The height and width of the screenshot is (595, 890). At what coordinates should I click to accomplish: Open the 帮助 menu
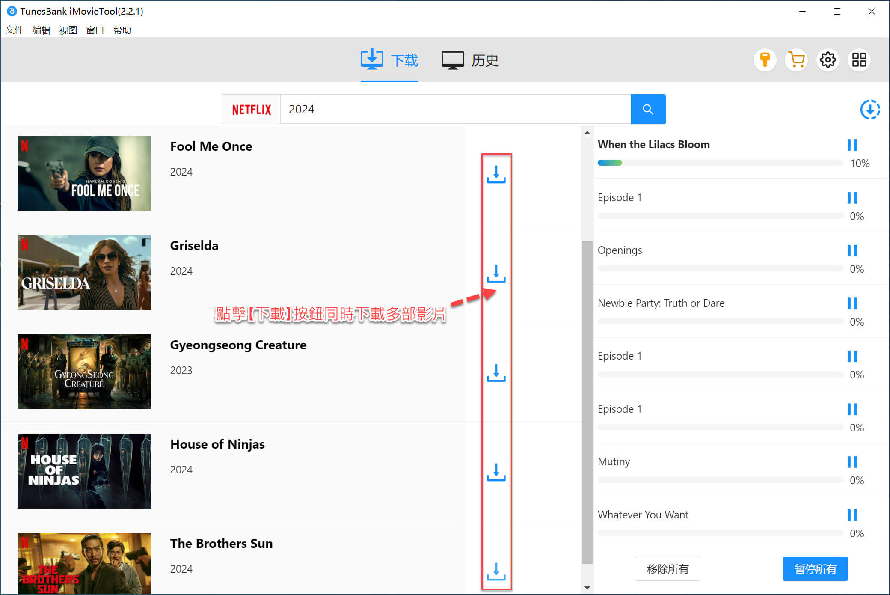pos(122,30)
